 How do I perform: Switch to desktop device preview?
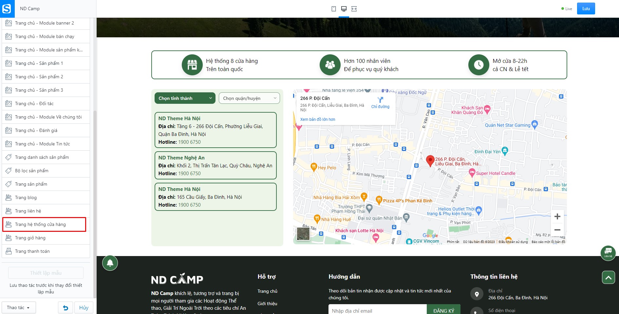[x=344, y=9]
